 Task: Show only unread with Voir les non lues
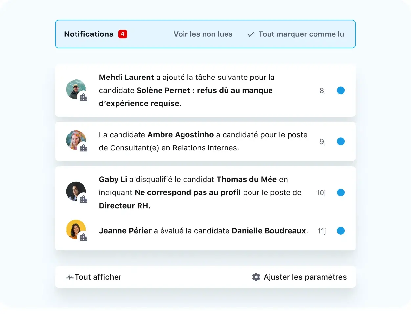pyautogui.click(x=203, y=34)
